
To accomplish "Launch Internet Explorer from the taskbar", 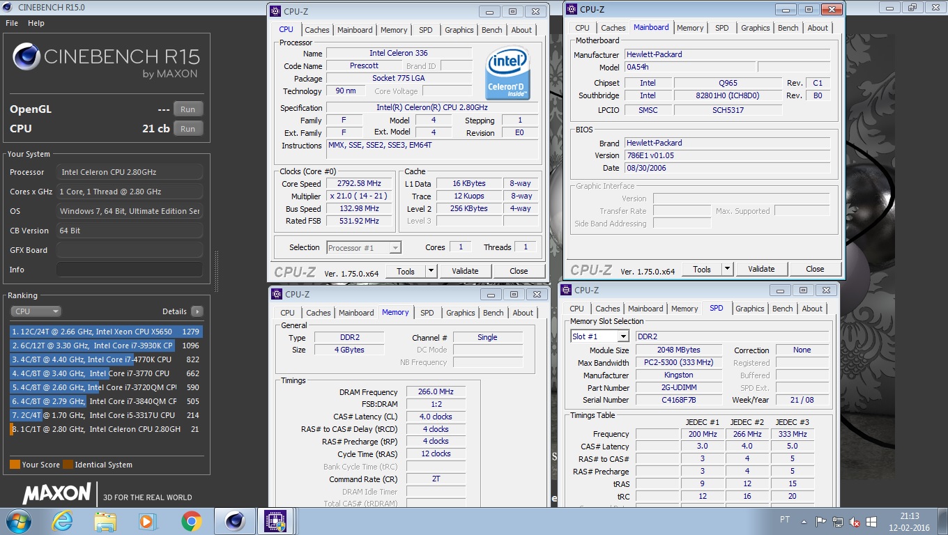I will (62, 521).
